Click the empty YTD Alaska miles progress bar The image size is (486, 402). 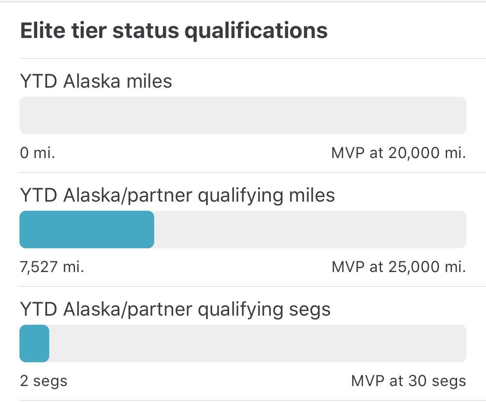tap(243, 115)
